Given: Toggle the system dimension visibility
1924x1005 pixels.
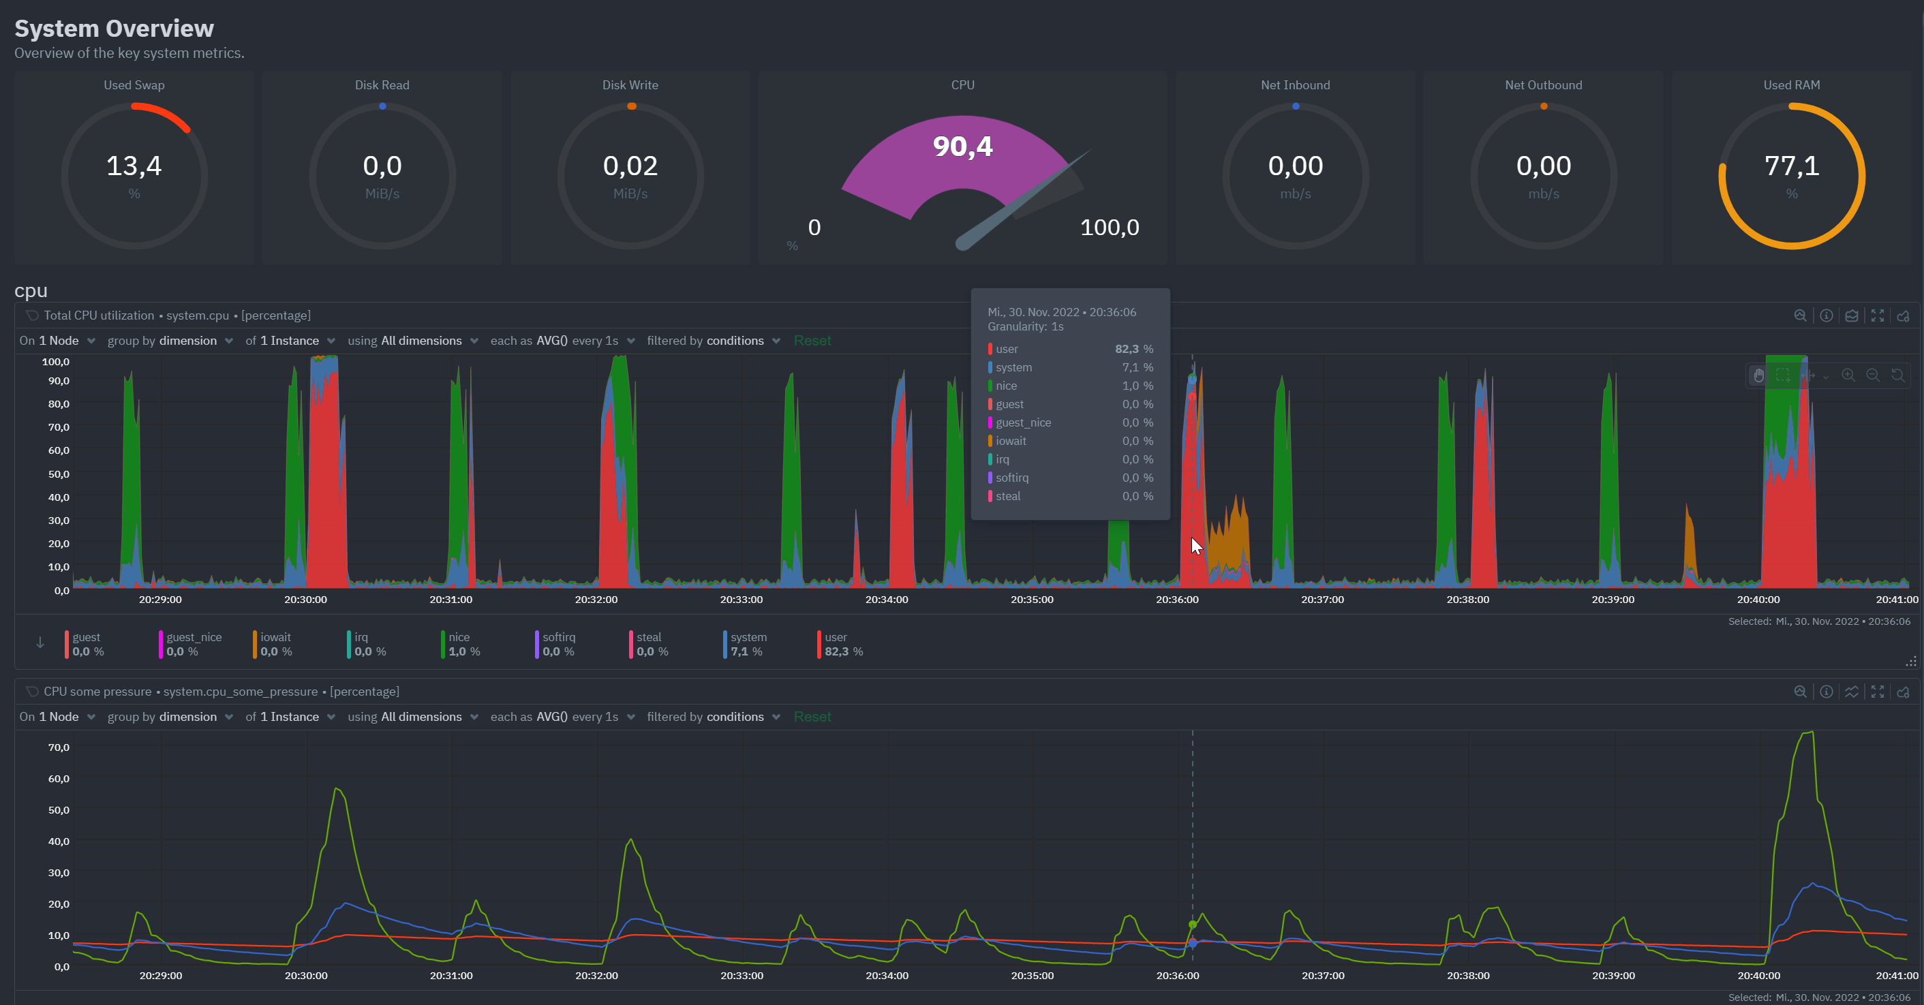Looking at the screenshot, I should coord(747,644).
